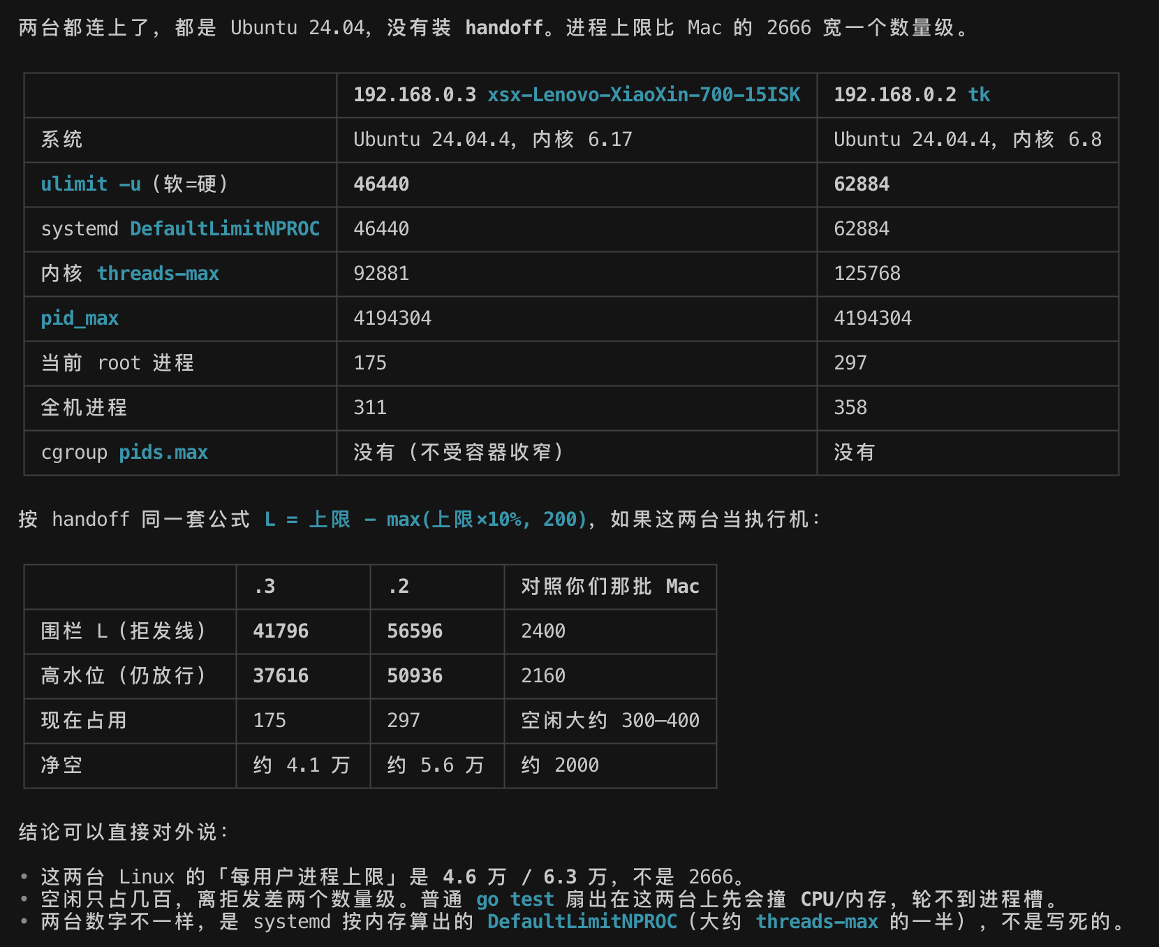
Task: Click the value 311
Action: 370,408
